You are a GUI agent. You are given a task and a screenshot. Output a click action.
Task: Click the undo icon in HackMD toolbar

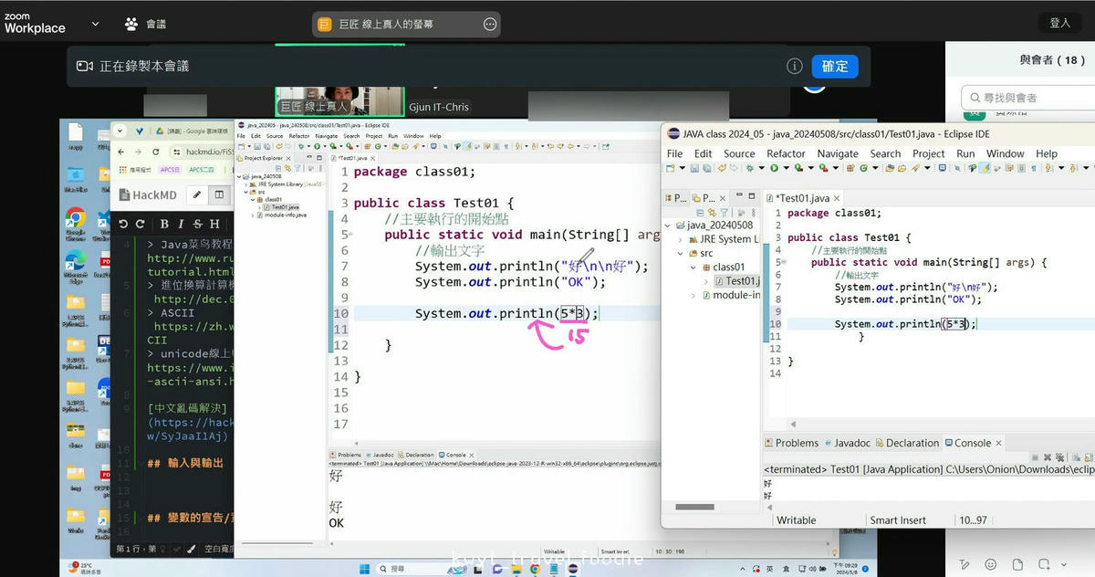[122, 224]
